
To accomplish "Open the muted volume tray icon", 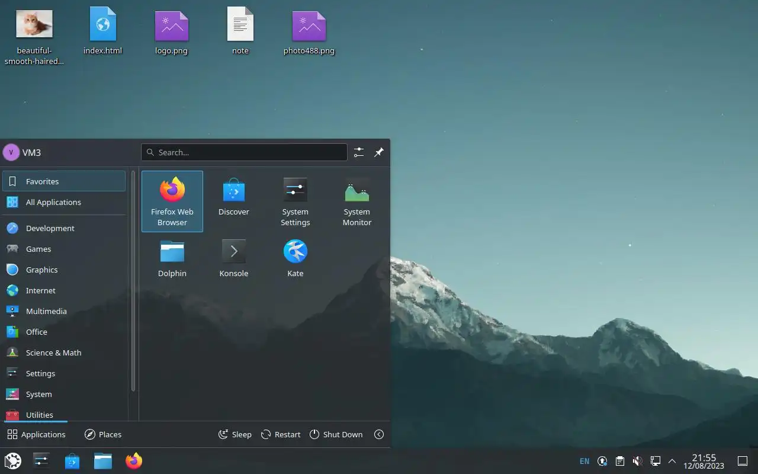I will point(637,461).
